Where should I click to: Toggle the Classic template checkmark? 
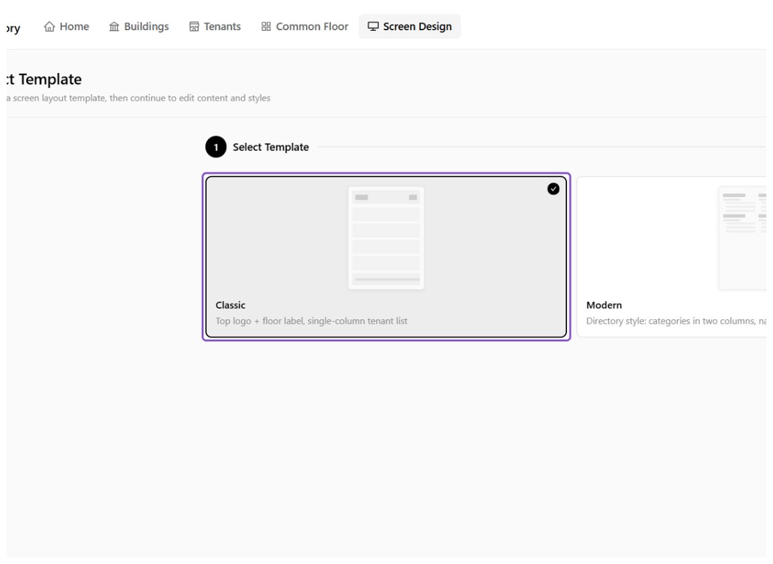[x=553, y=188]
